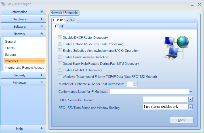The image size is (204, 133).
Task: Select the Protocols item in sidebar
Action: pyautogui.click(x=25, y=61)
